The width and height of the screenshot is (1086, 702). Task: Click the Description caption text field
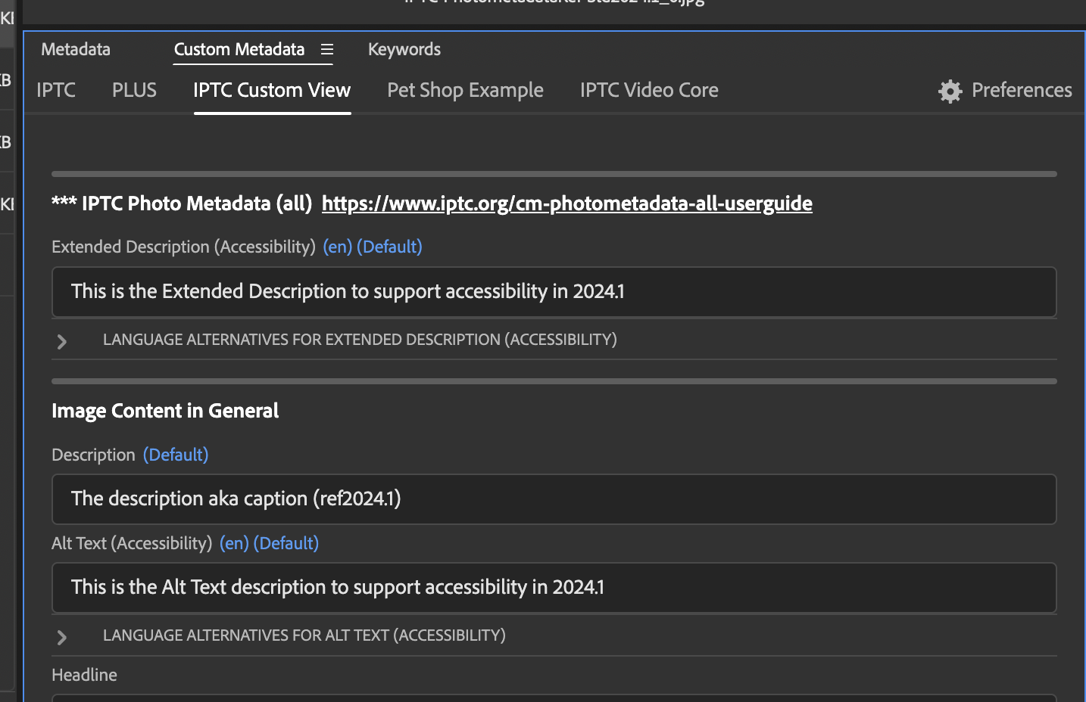(x=553, y=499)
